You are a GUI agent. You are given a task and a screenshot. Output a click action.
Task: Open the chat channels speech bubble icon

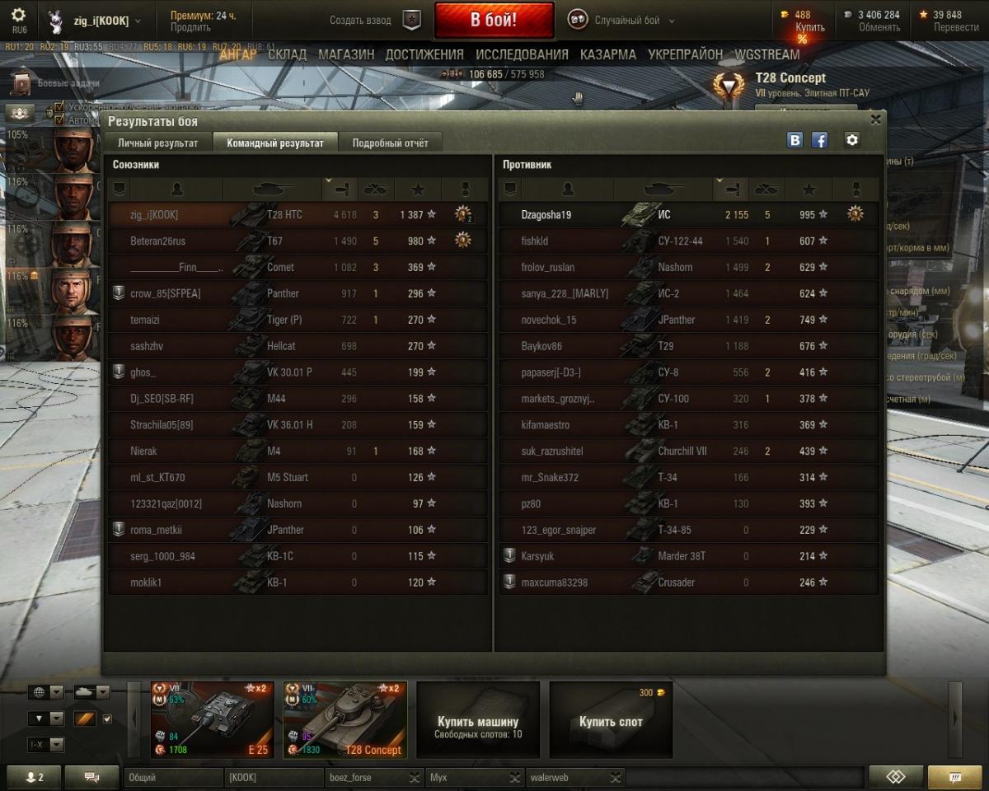(91, 777)
